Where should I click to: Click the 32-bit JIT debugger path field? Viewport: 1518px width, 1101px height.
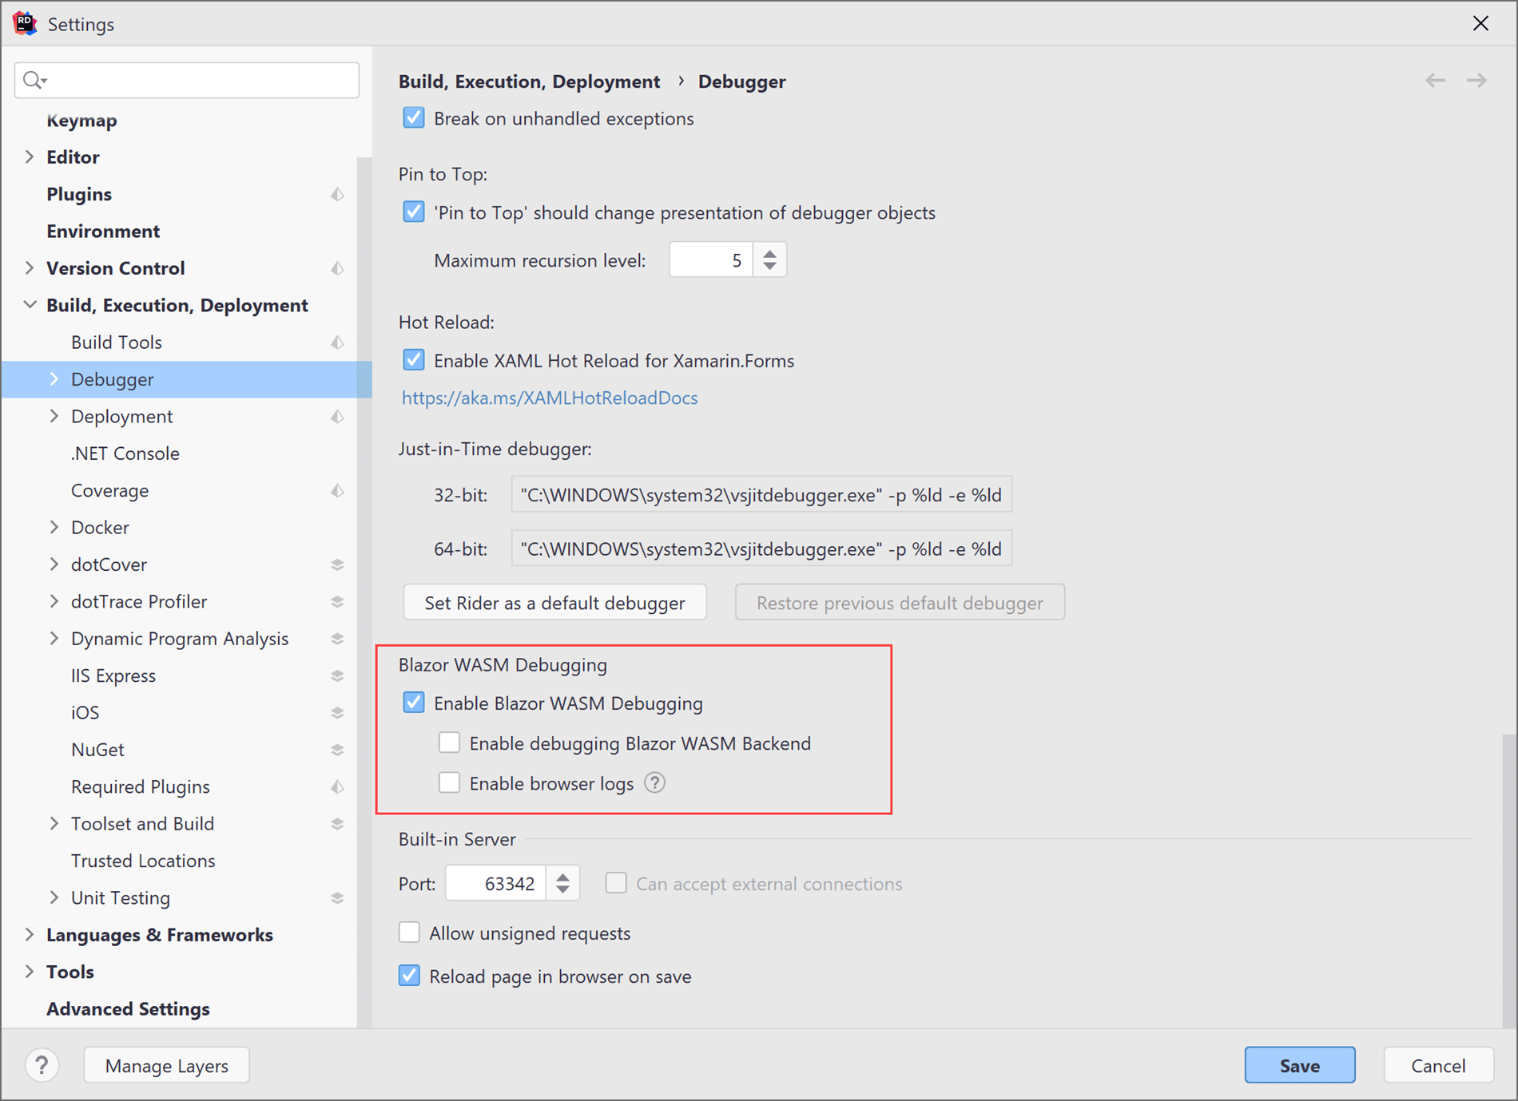point(761,495)
